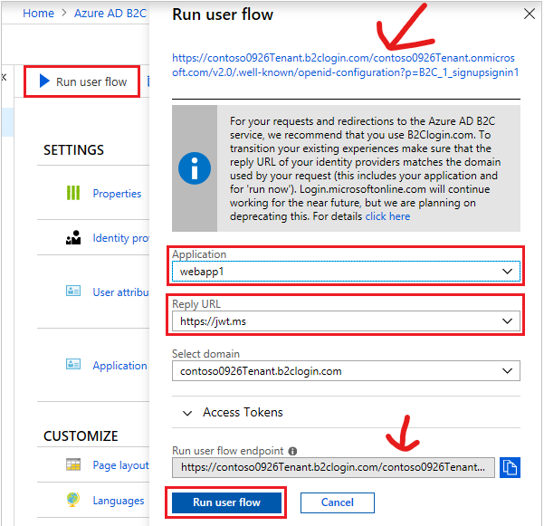Open Page layouts customize item
544x526 pixels.
pos(120,465)
